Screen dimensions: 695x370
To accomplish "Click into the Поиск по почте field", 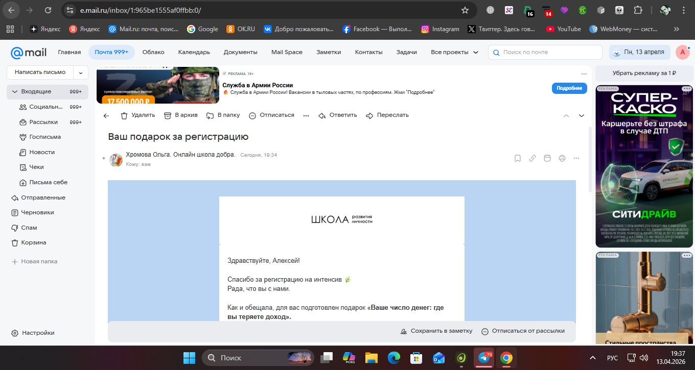I will (x=549, y=52).
